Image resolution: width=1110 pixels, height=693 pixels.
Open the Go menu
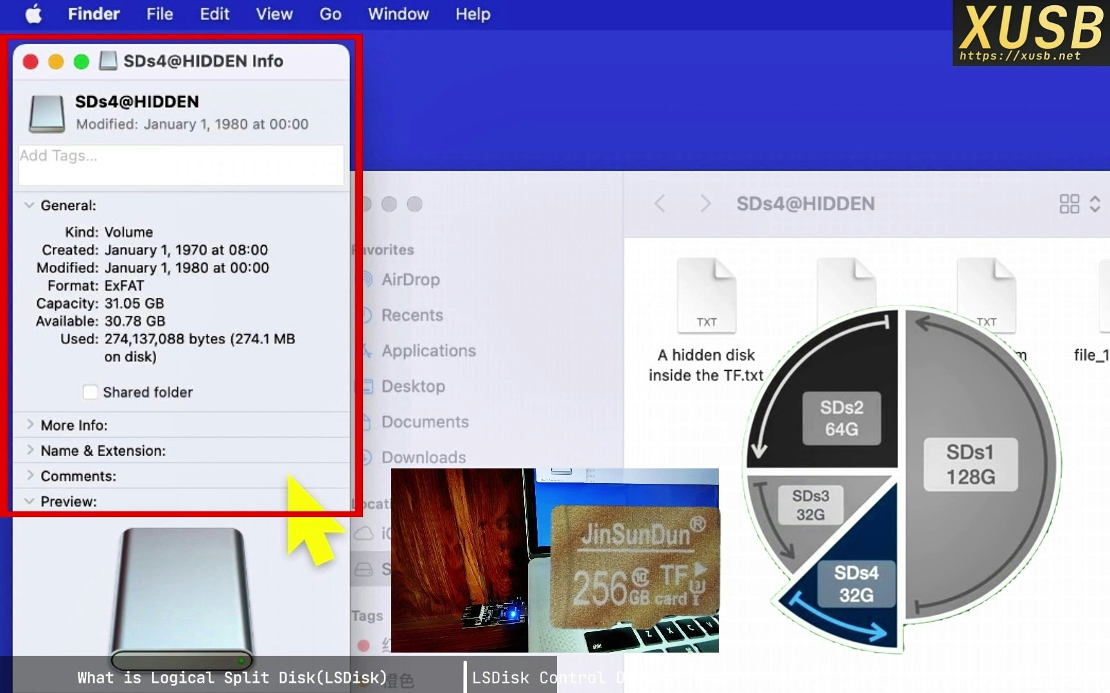click(x=329, y=14)
